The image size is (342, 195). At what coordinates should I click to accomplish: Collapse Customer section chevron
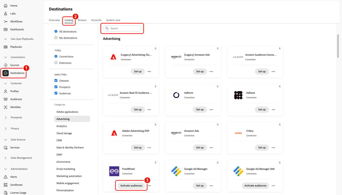pyautogui.click(x=5, y=83)
